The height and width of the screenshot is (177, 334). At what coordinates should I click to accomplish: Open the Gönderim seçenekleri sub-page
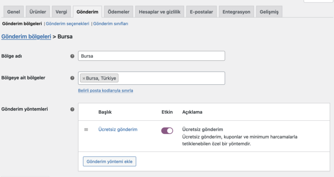tap(68, 24)
